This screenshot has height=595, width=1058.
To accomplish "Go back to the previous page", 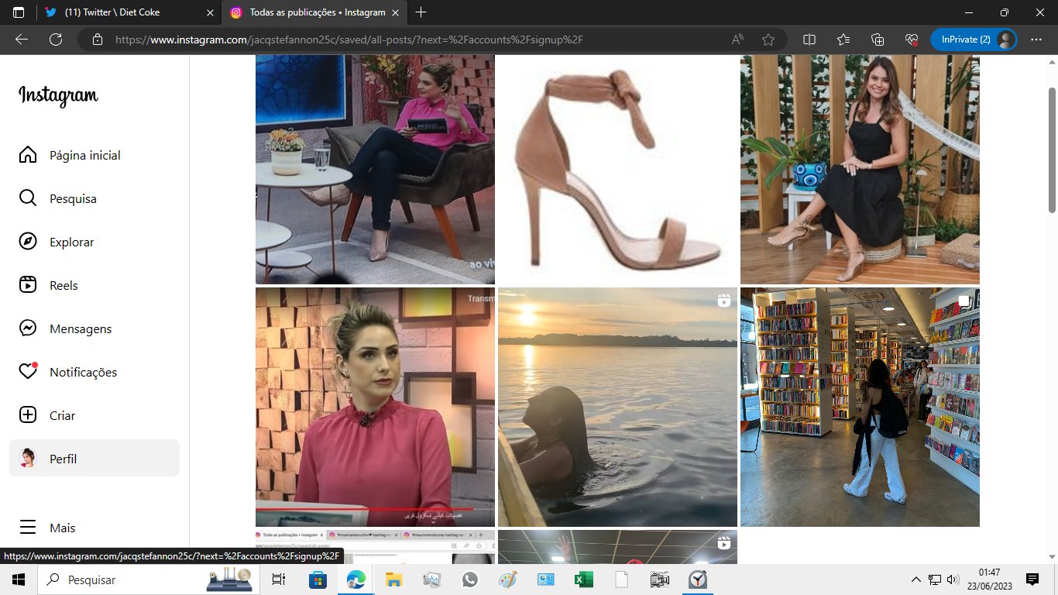I will tap(22, 40).
